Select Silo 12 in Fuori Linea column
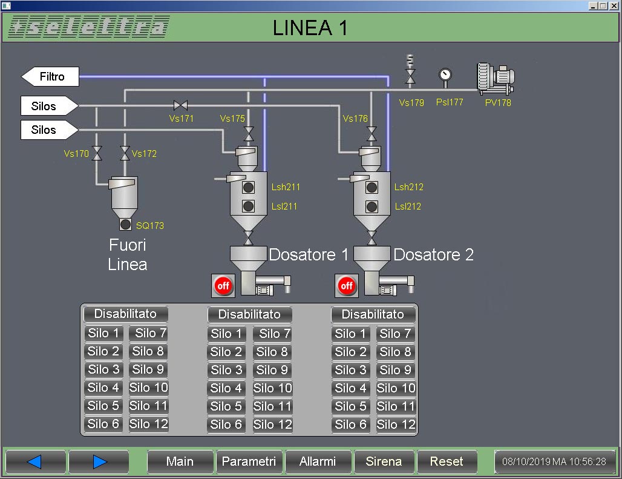Screen dimensions: 622x479 coord(148,424)
